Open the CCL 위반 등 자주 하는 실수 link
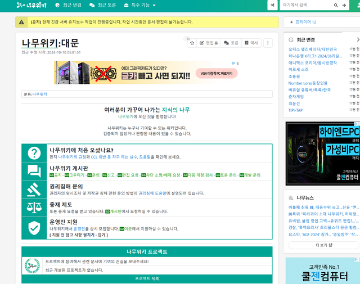Image resolution: width=360 pixels, height=284 pixels. pyautogui.click(x=114, y=157)
